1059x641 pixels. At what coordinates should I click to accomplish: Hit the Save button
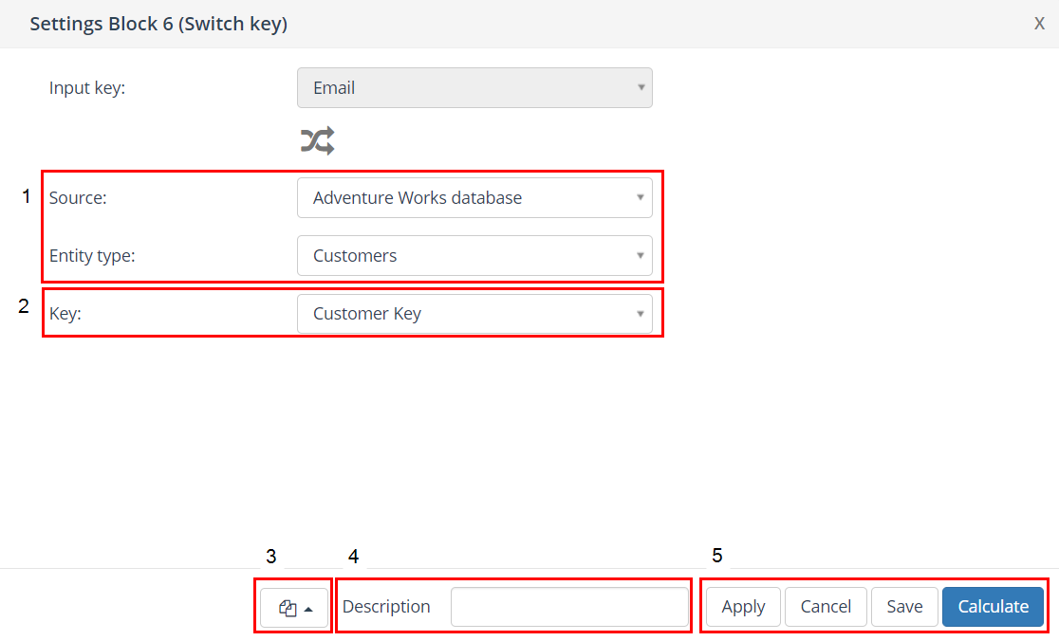click(904, 607)
